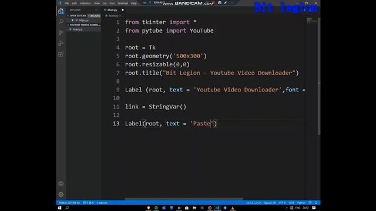Image resolution: width=376 pixels, height=211 pixels.
Task: Click the Bandicam pencil draw icon
Action: coord(226,3)
